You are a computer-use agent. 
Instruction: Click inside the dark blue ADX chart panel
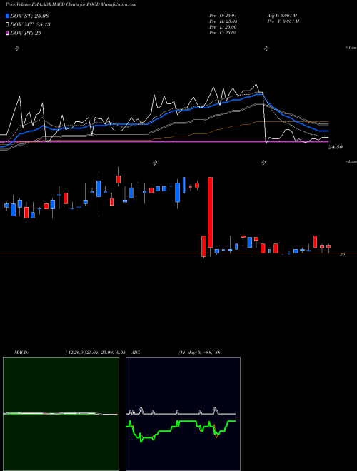pyautogui.click(x=183, y=414)
